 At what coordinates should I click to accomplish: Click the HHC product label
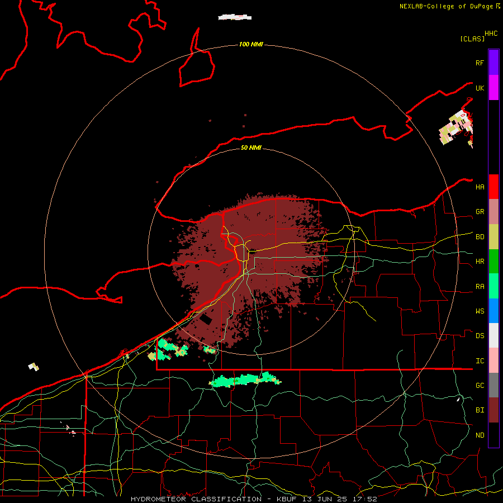tap(491, 34)
